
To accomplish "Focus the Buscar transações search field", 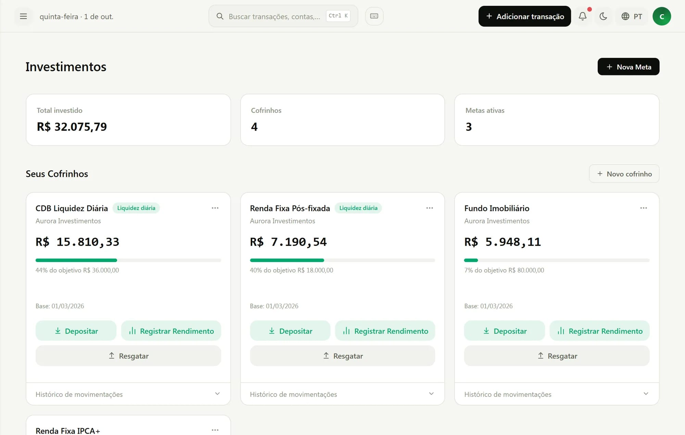I will coord(283,16).
